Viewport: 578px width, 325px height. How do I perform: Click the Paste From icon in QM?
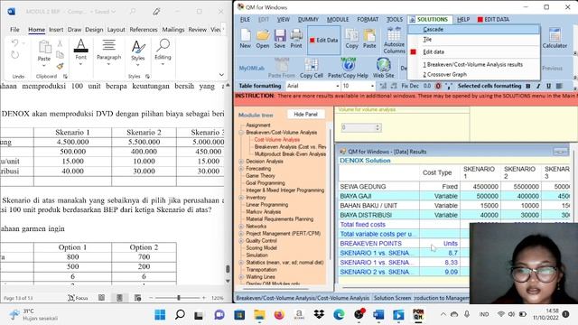(x=282, y=69)
